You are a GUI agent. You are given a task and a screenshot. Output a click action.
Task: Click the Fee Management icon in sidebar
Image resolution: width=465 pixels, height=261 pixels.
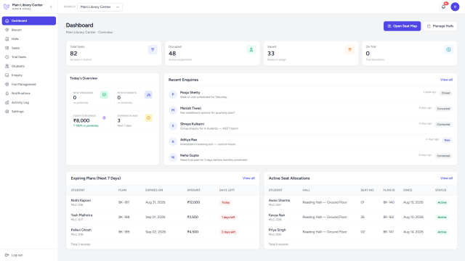click(7, 84)
